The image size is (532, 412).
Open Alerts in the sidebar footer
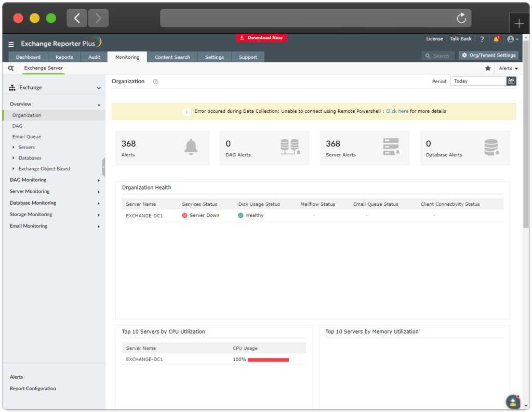tap(16, 377)
